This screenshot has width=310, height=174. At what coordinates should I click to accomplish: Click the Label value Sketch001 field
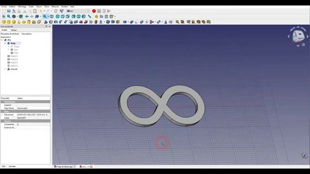tap(33, 118)
